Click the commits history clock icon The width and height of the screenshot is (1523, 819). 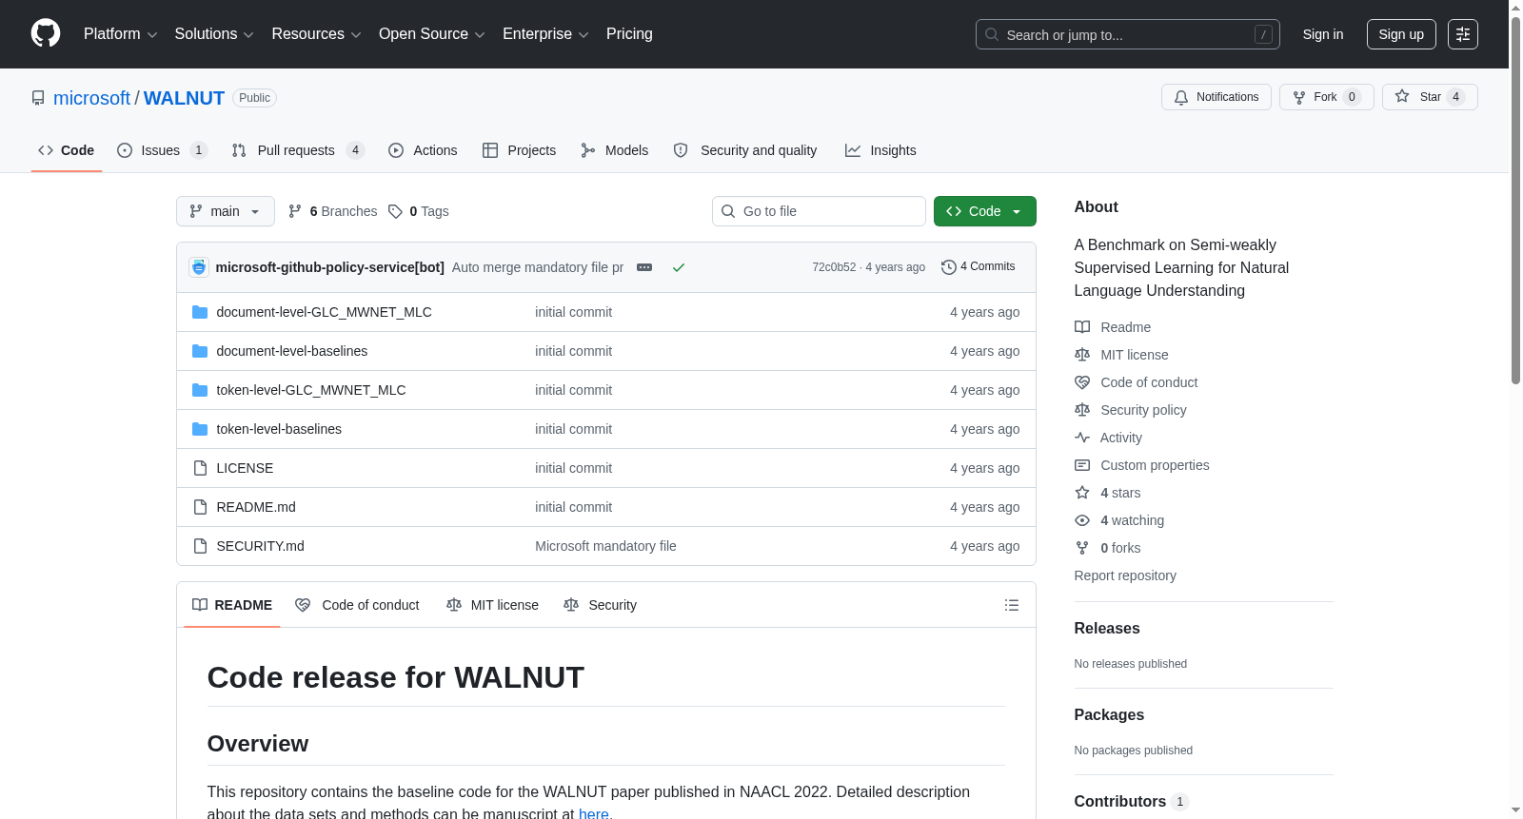[x=948, y=267]
